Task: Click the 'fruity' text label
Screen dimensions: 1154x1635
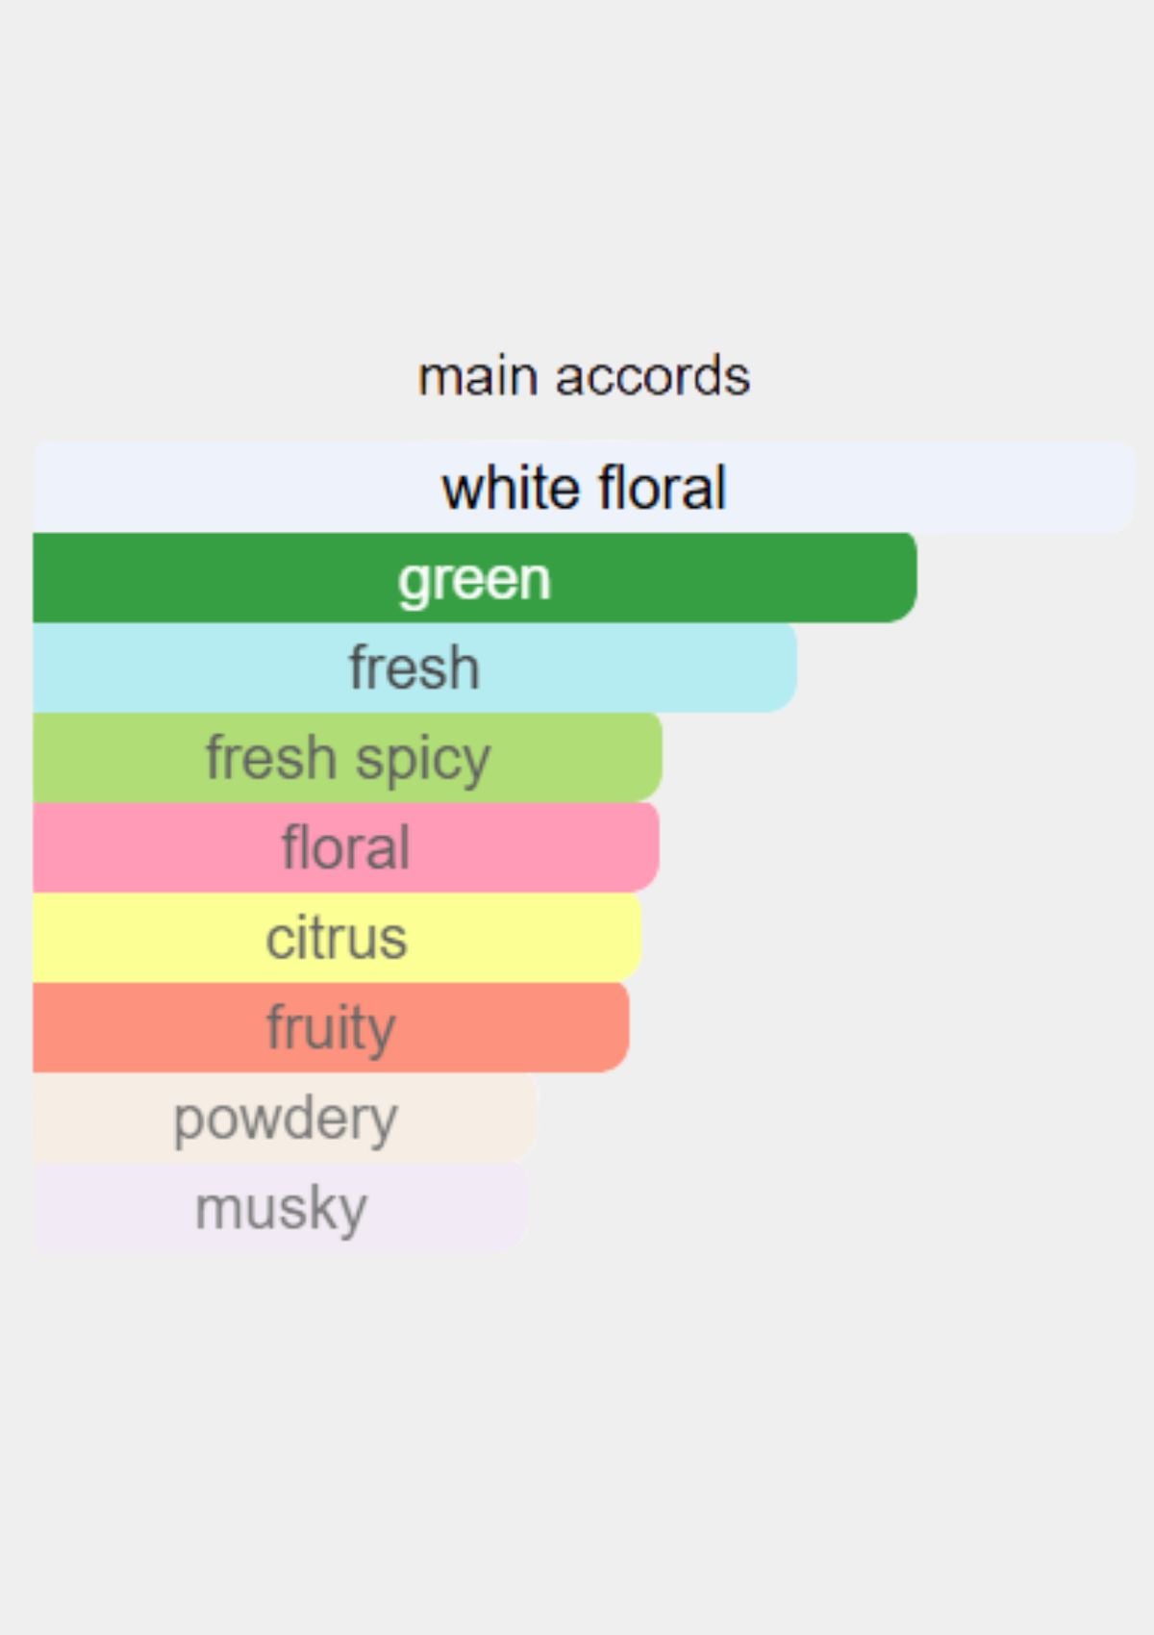Action: coord(331,1029)
